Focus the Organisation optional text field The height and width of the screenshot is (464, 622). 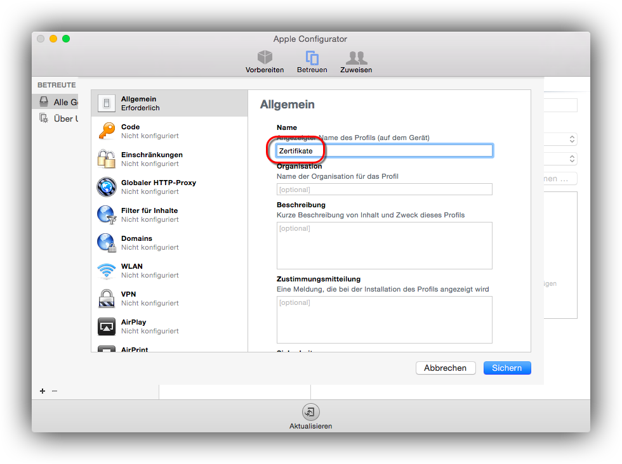(x=385, y=190)
